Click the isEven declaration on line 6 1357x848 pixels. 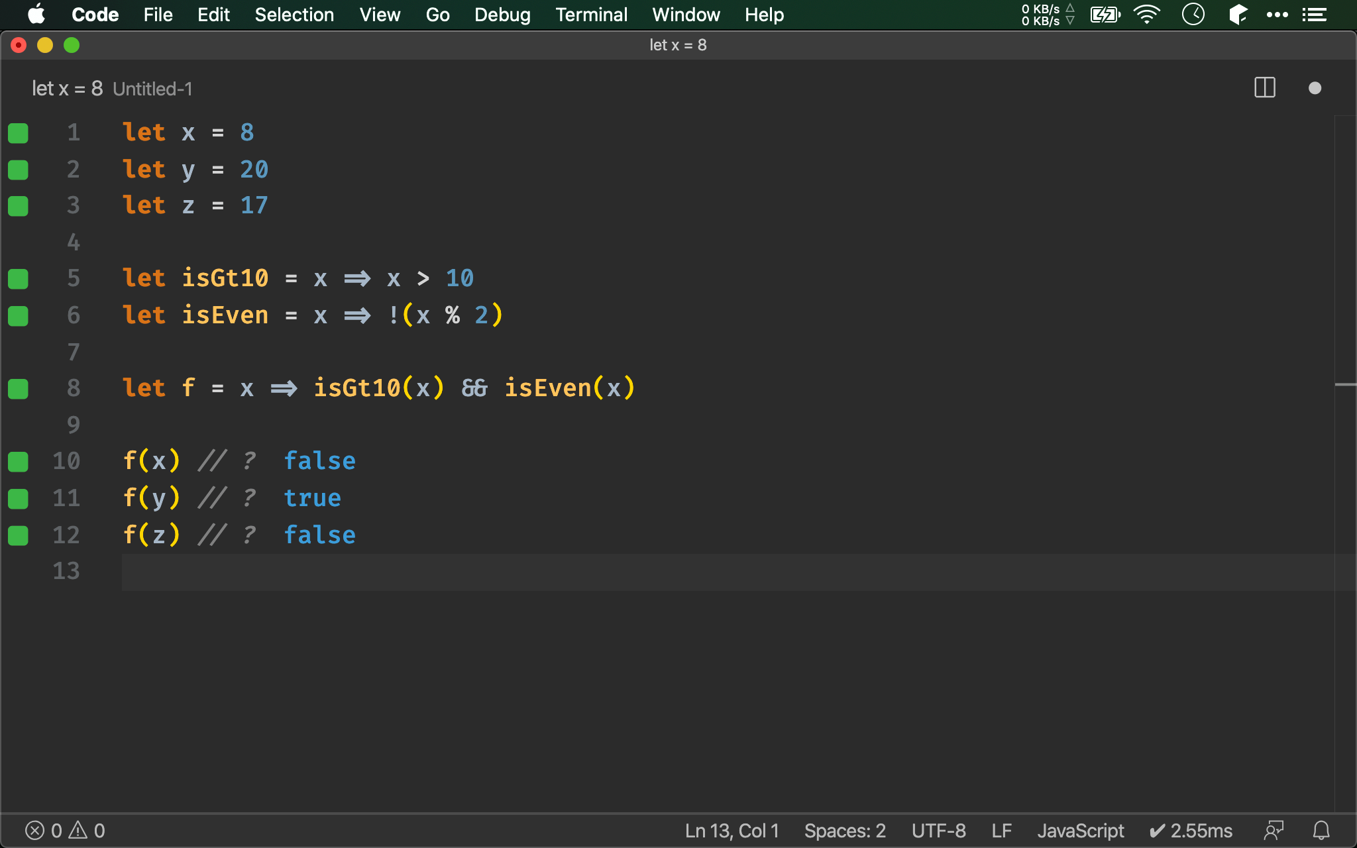click(225, 315)
